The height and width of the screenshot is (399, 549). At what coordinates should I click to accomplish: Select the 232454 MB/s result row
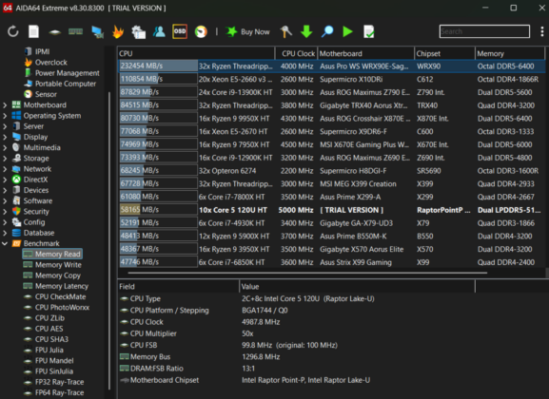tap(331, 66)
